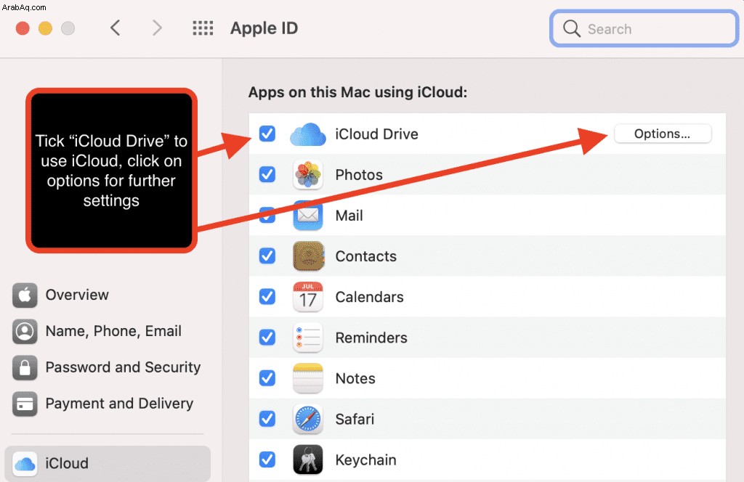This screenshot has height=482, width=744.
Task: Click 'Apps on this Mac using iCloud:' heading
Action: pos(357,92)
